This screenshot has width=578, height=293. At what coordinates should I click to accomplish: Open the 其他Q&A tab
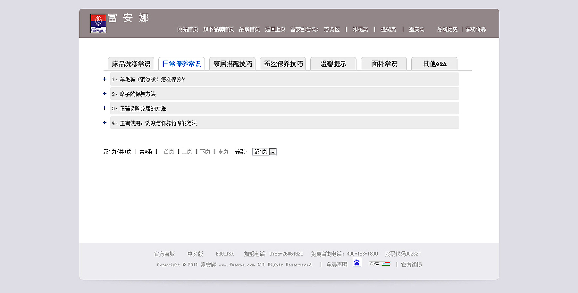(x=434, y=63)
